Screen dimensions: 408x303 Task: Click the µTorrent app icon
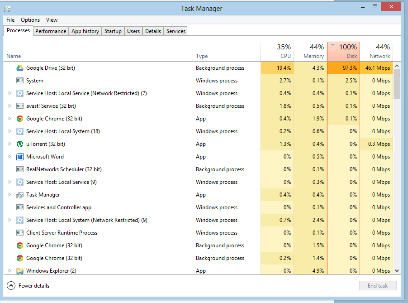(x=20, y=144)
